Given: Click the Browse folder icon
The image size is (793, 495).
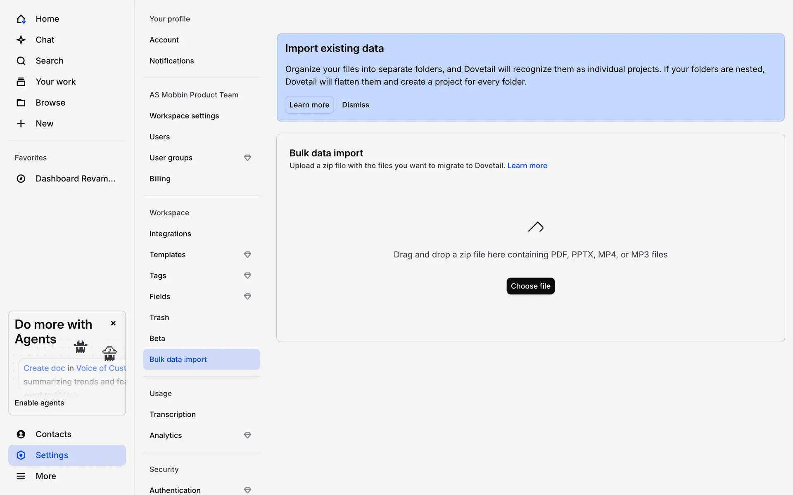Looking at the screenshot, I should pos(21,103).
